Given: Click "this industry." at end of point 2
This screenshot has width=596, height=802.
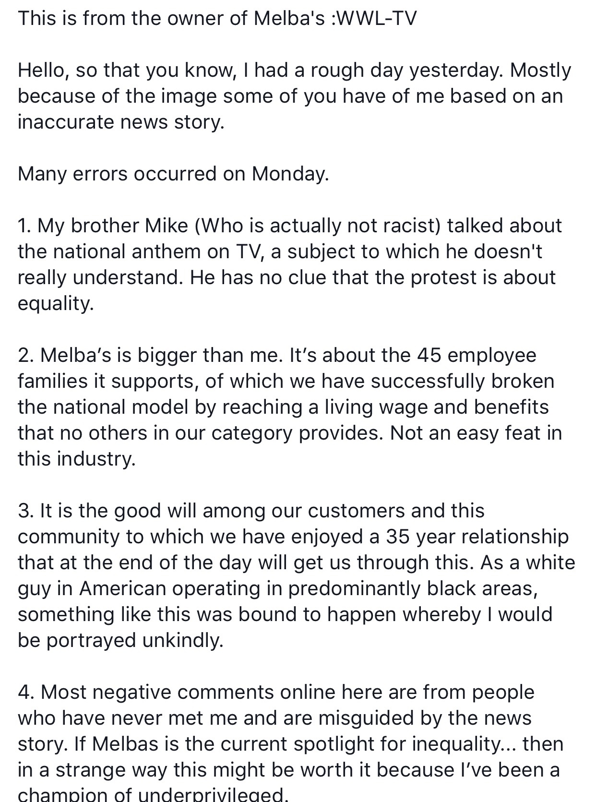Looking at the screenshot, I should [77, 459].
